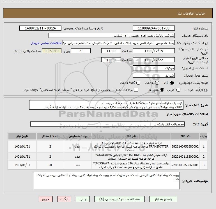
Task: Click the استان محل تحویل field مرکزی
Action: pos(153,68)
